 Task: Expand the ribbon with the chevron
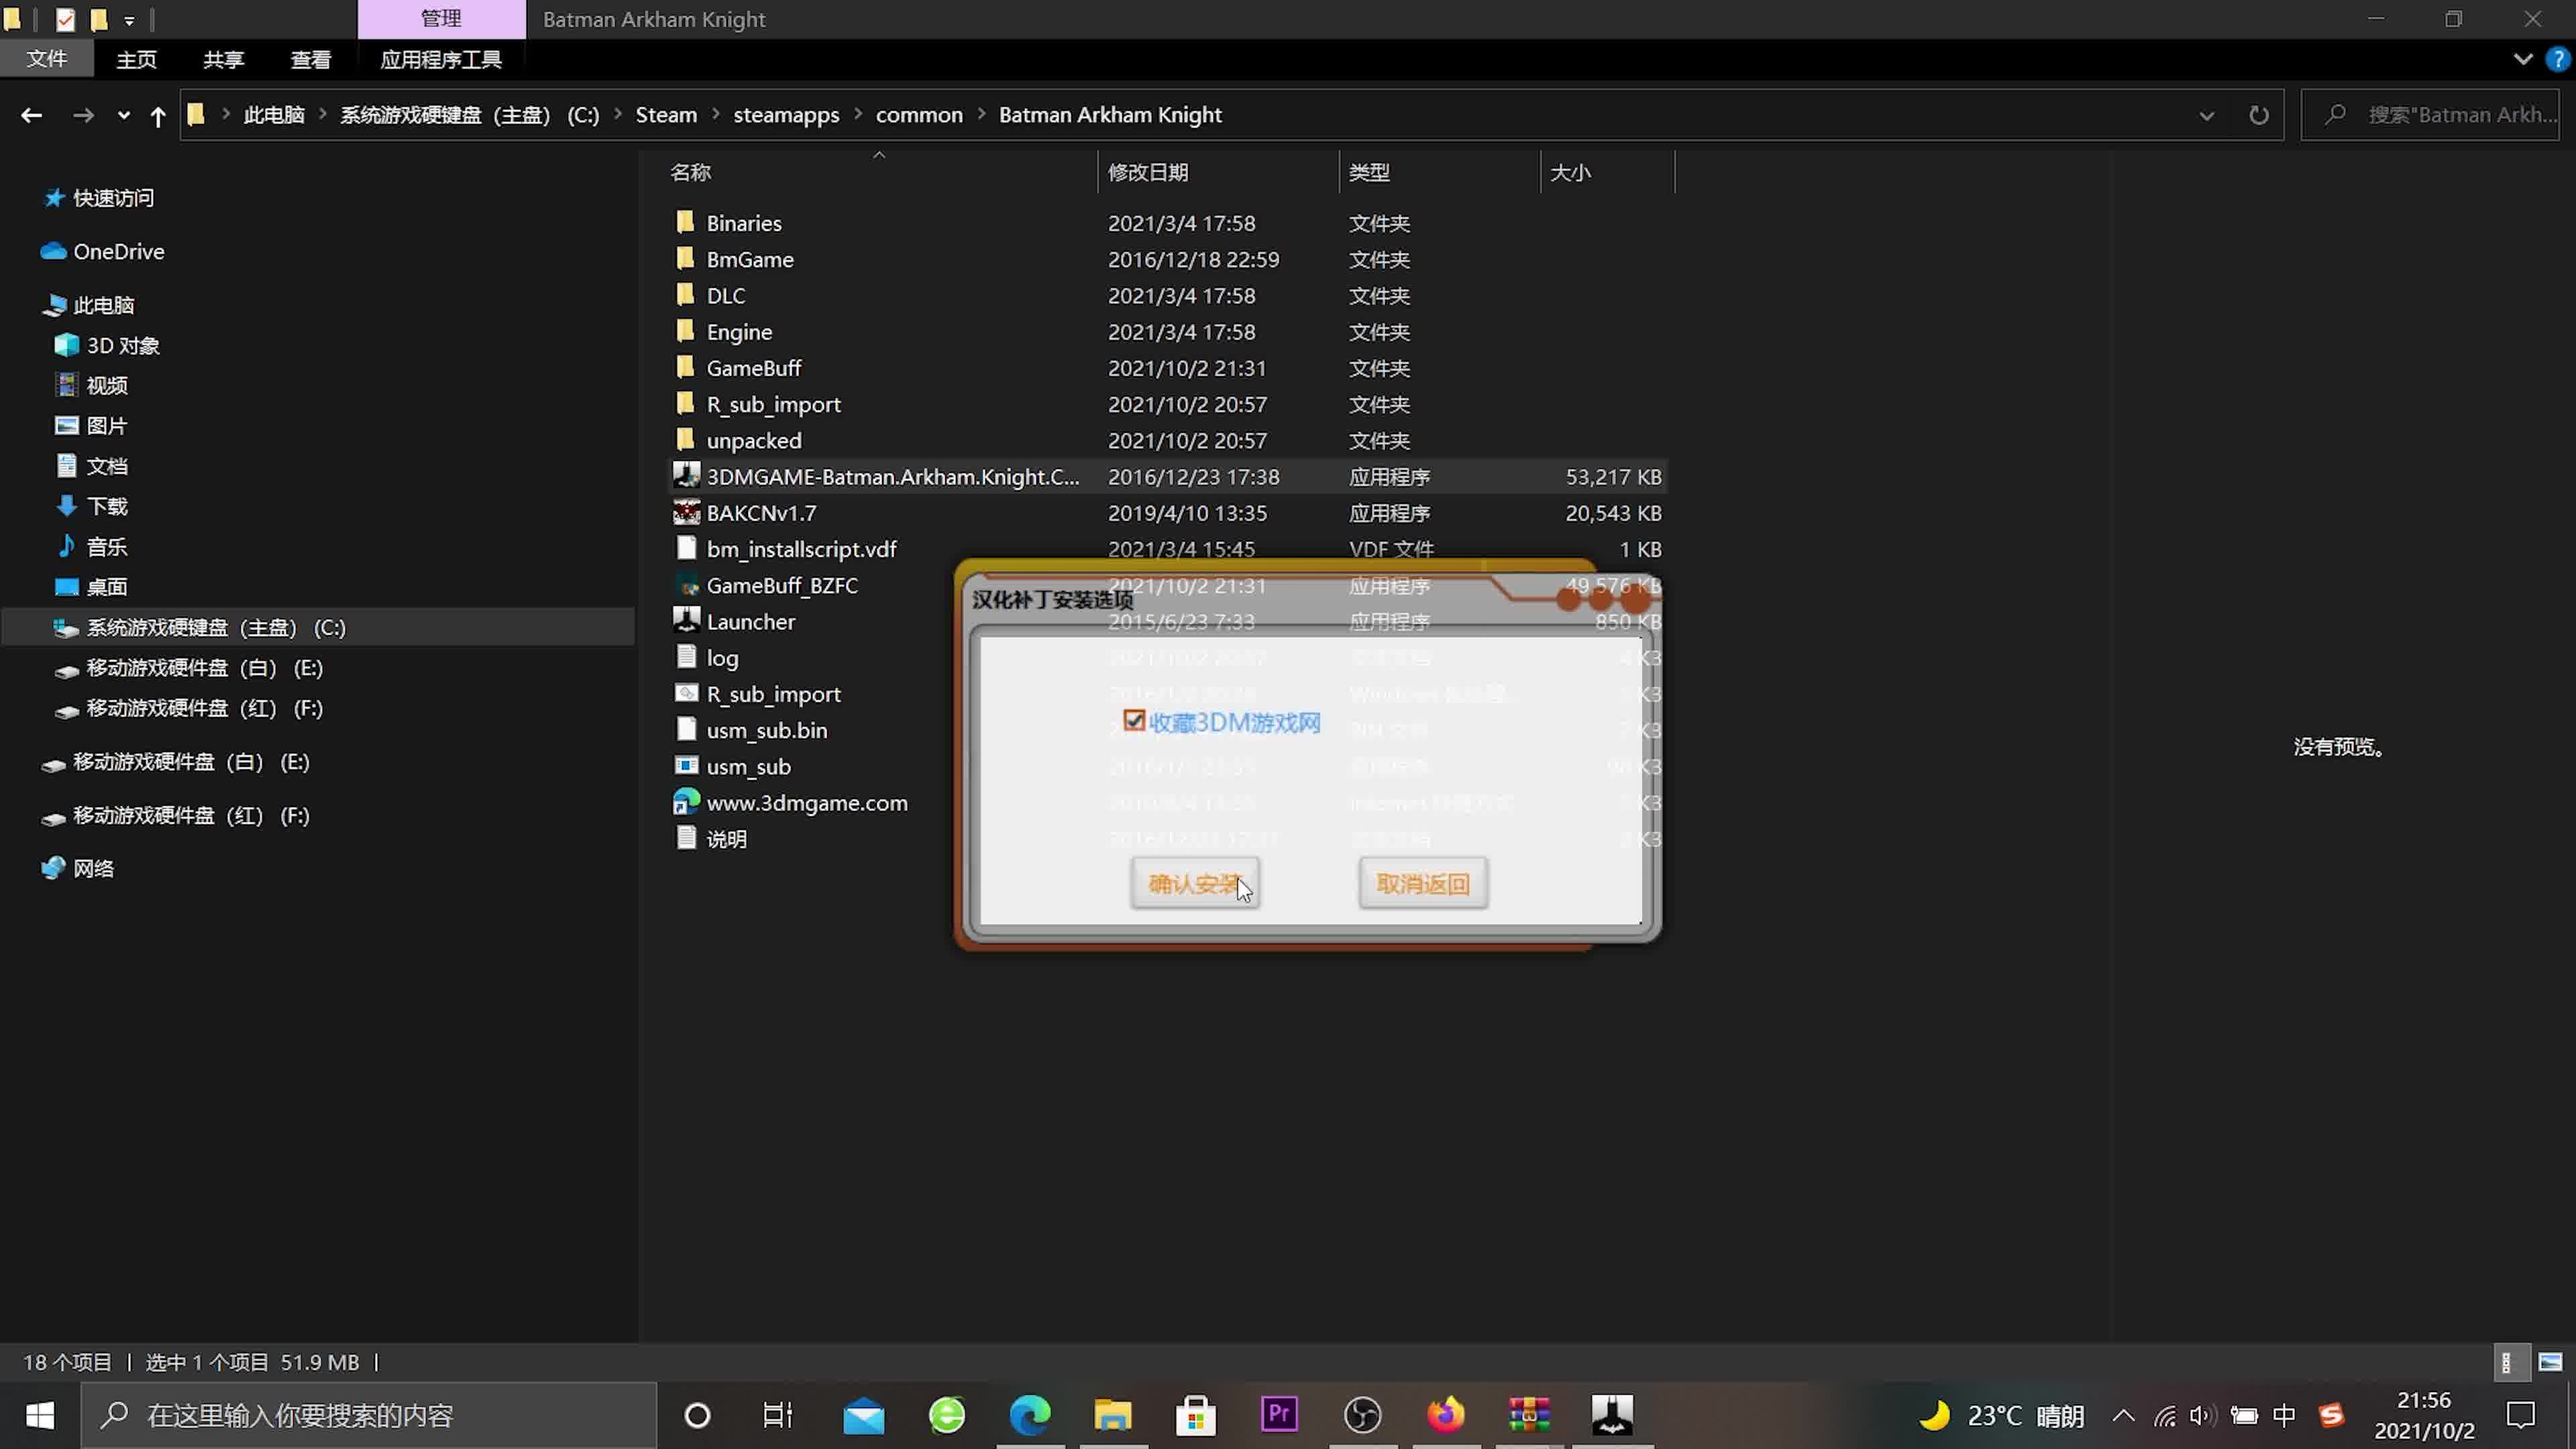tap(2523, 59)
